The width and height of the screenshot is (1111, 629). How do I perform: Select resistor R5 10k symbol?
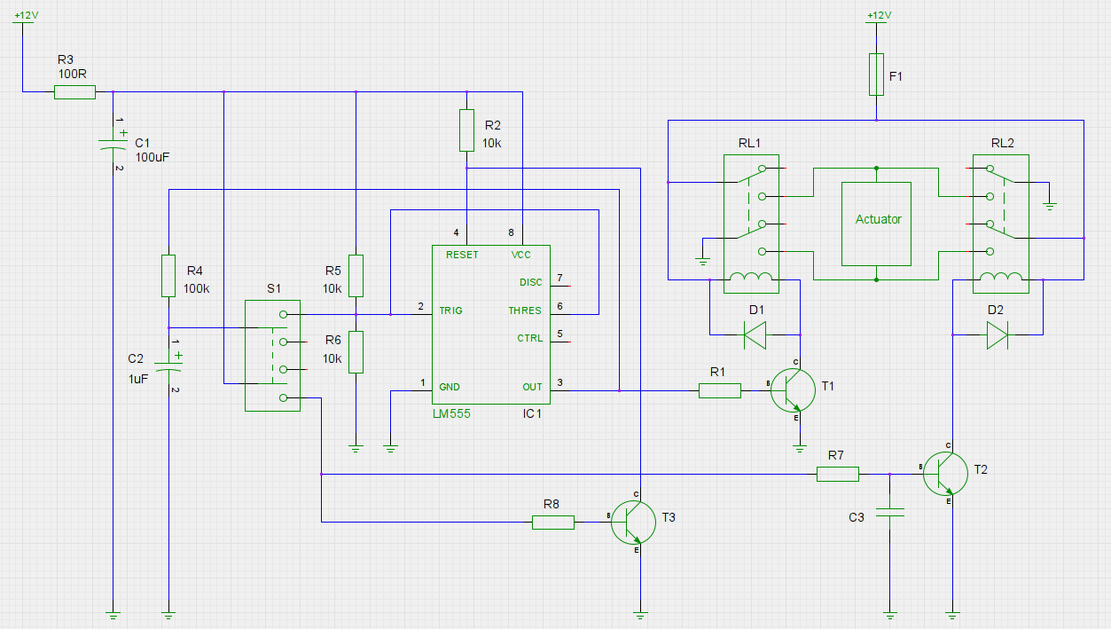(x=356, y=275)
